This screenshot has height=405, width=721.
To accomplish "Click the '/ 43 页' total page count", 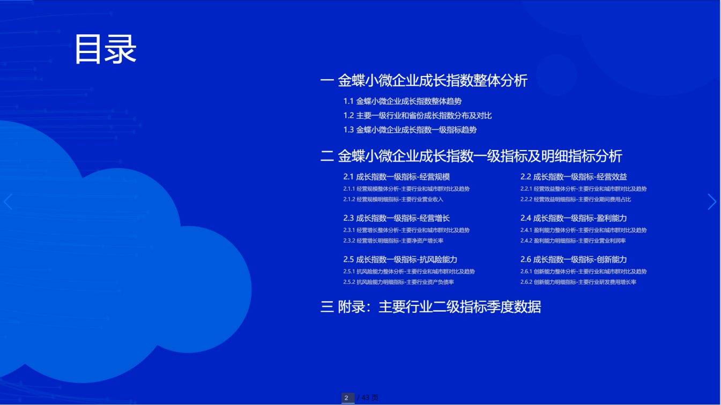I will tap(368, 397).
